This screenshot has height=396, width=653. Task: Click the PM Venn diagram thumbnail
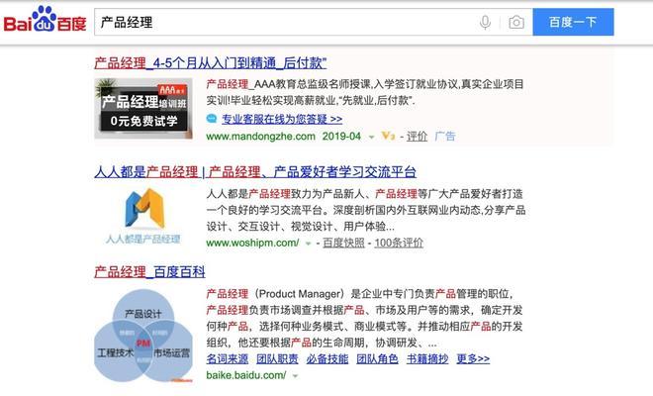(143, 336)
